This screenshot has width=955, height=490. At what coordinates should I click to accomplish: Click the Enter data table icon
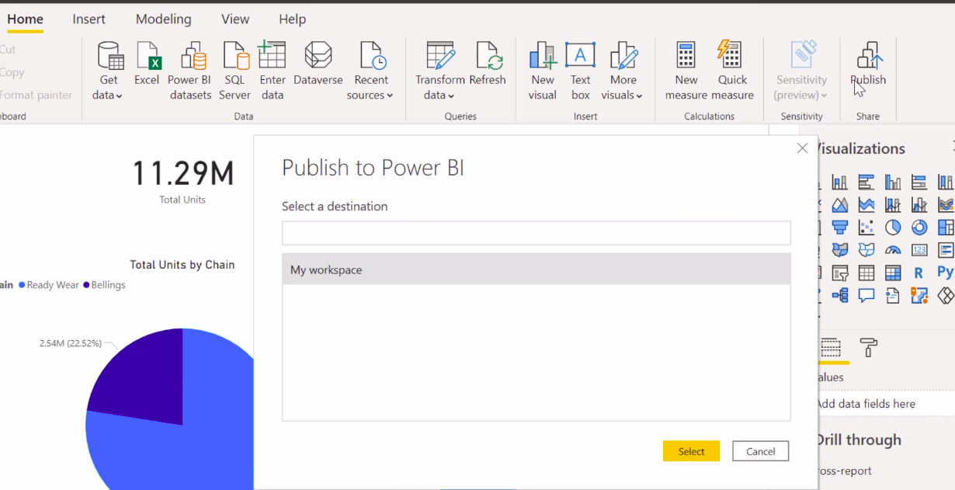(x=273, y=56)
